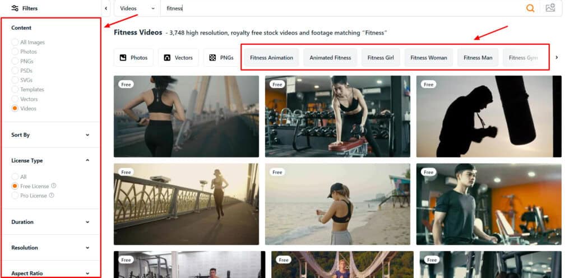Click the Fitness Woman tag

429,57
